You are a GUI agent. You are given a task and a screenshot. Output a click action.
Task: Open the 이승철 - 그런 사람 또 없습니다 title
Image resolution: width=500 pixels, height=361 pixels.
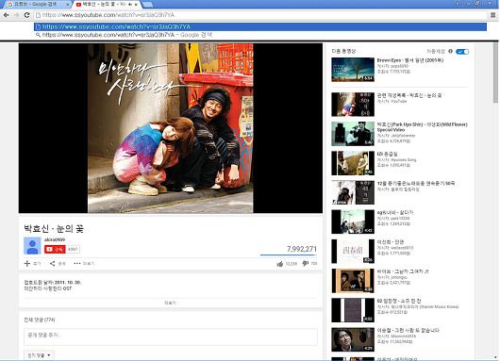point(408,331)
